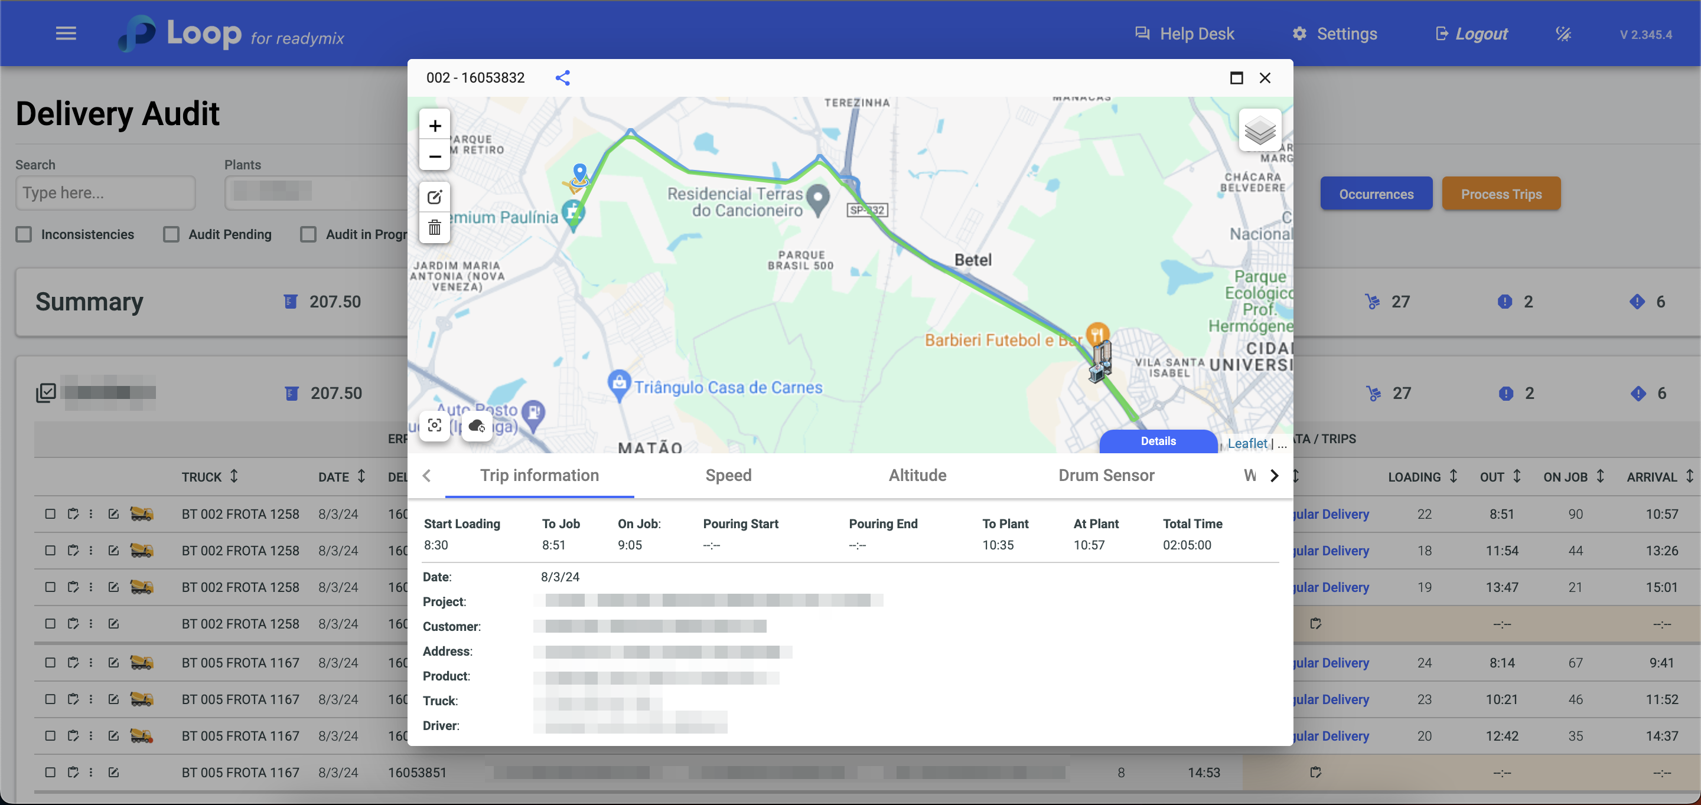This screenshot has height=805, width=1701.
Task: Zoom out on the map
Action: [435, 156]
